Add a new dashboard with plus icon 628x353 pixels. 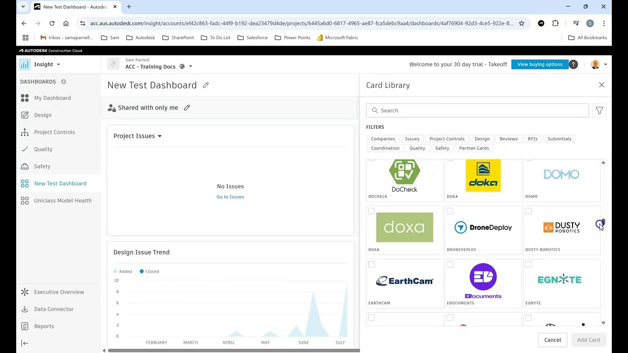(x=63, y=81)
